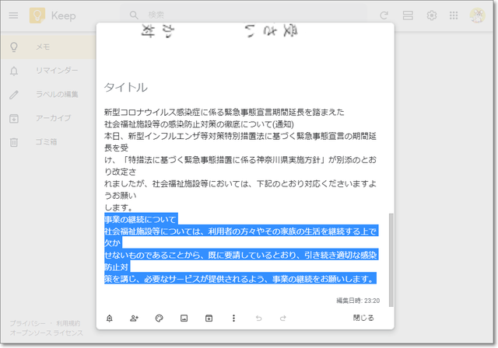Undo the last edit

[258, 318]
